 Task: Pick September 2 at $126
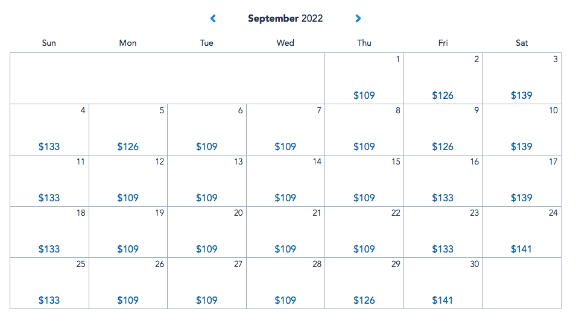tap(443, 78)
